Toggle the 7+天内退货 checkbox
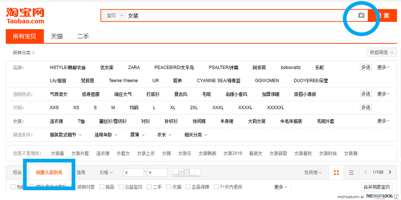This screenshot has width=401, height=200. coord(216,187)
